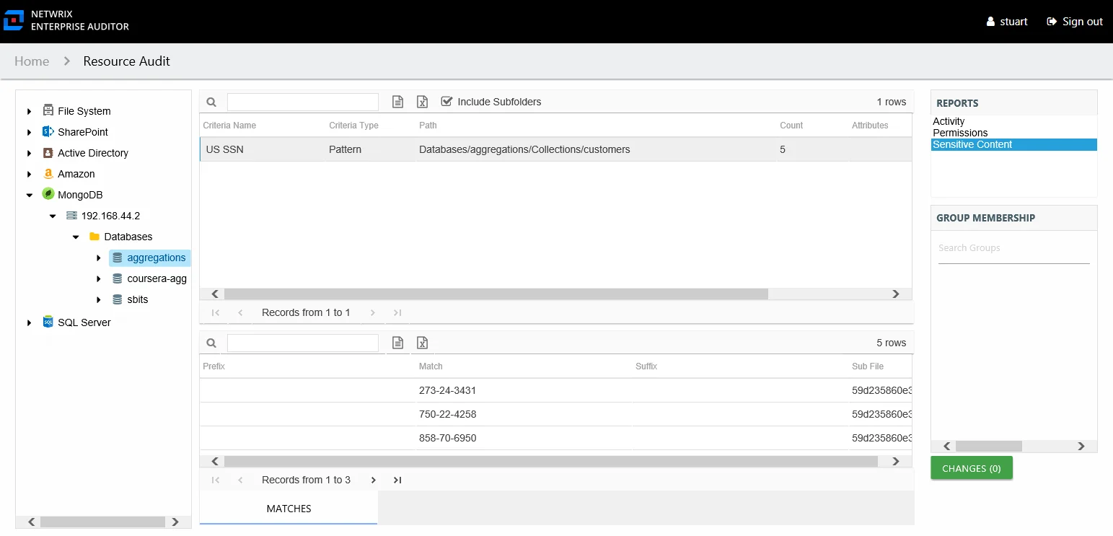Expand the SharePoint tree node
The height and width of the screenshot is (536, 1113).
tap(30, 132)
